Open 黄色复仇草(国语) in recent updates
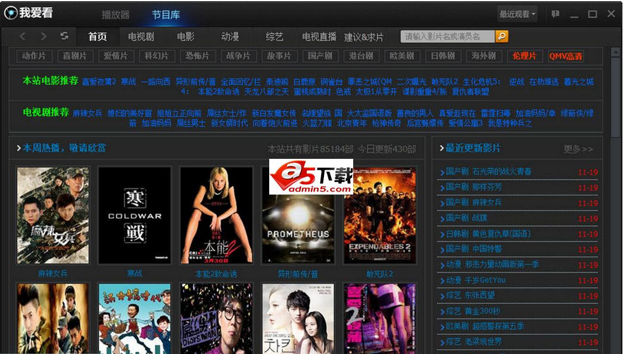 coord(501,234)
